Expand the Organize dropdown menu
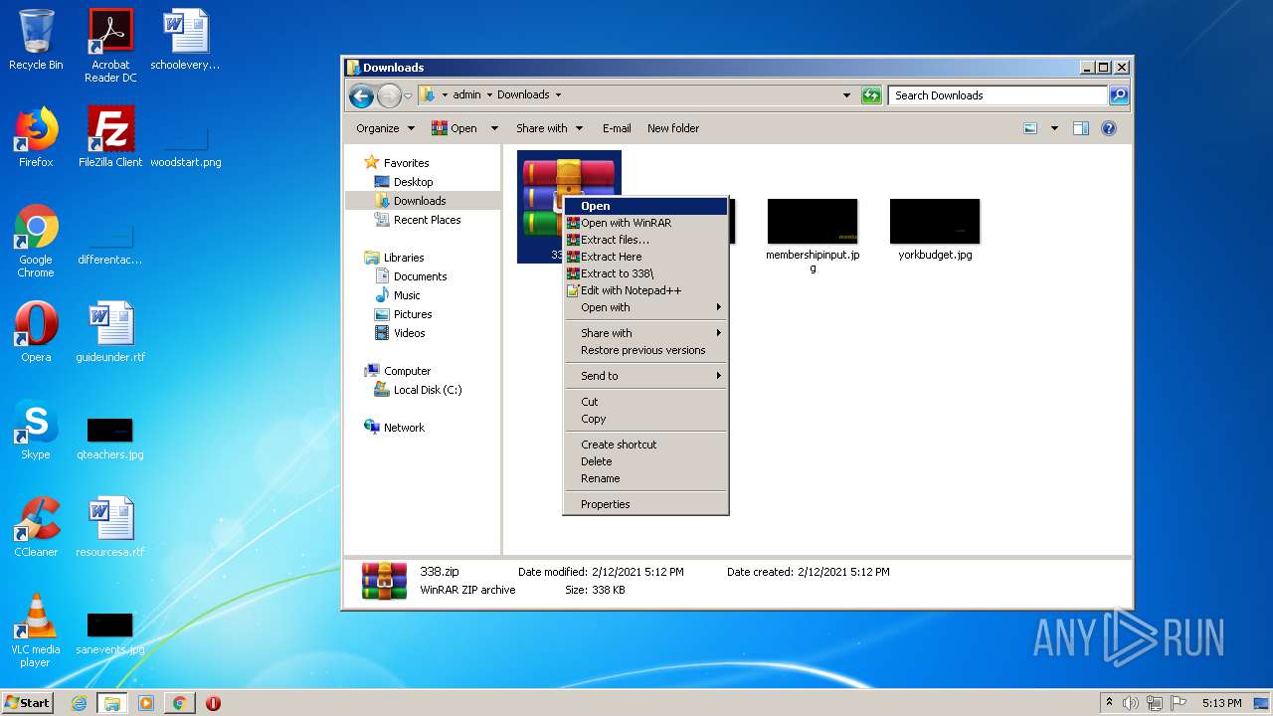Screen dimensions: 1273x716 385,128
